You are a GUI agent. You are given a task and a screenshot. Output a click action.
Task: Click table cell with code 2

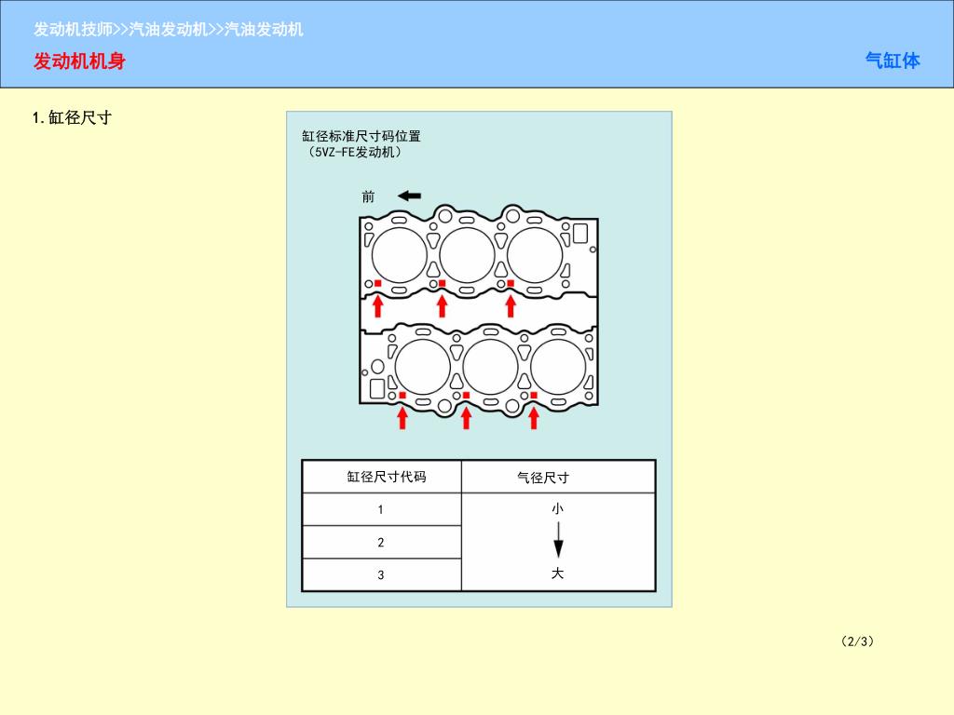coord(381,543)
